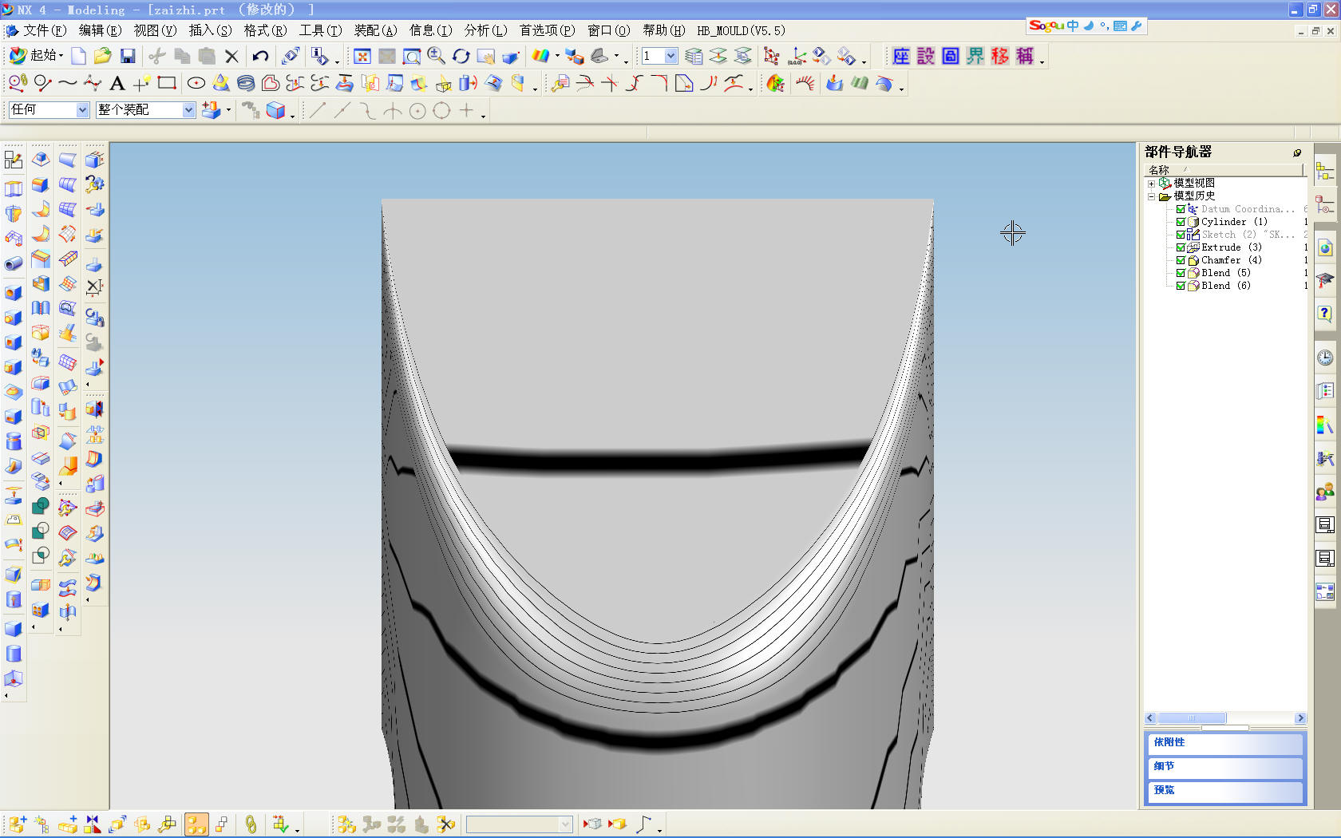Toggle Sogou Chinese mode 中 button
The height and width of the screenshot is (838, 1341).
pos(1073,26)
